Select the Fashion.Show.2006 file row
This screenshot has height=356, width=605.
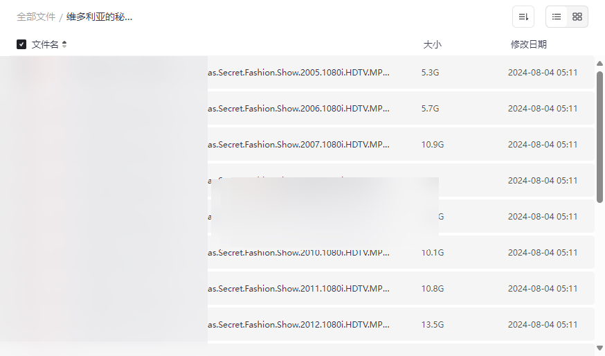[298, 108]
